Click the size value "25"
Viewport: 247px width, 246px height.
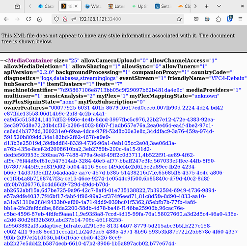point(74,61)
